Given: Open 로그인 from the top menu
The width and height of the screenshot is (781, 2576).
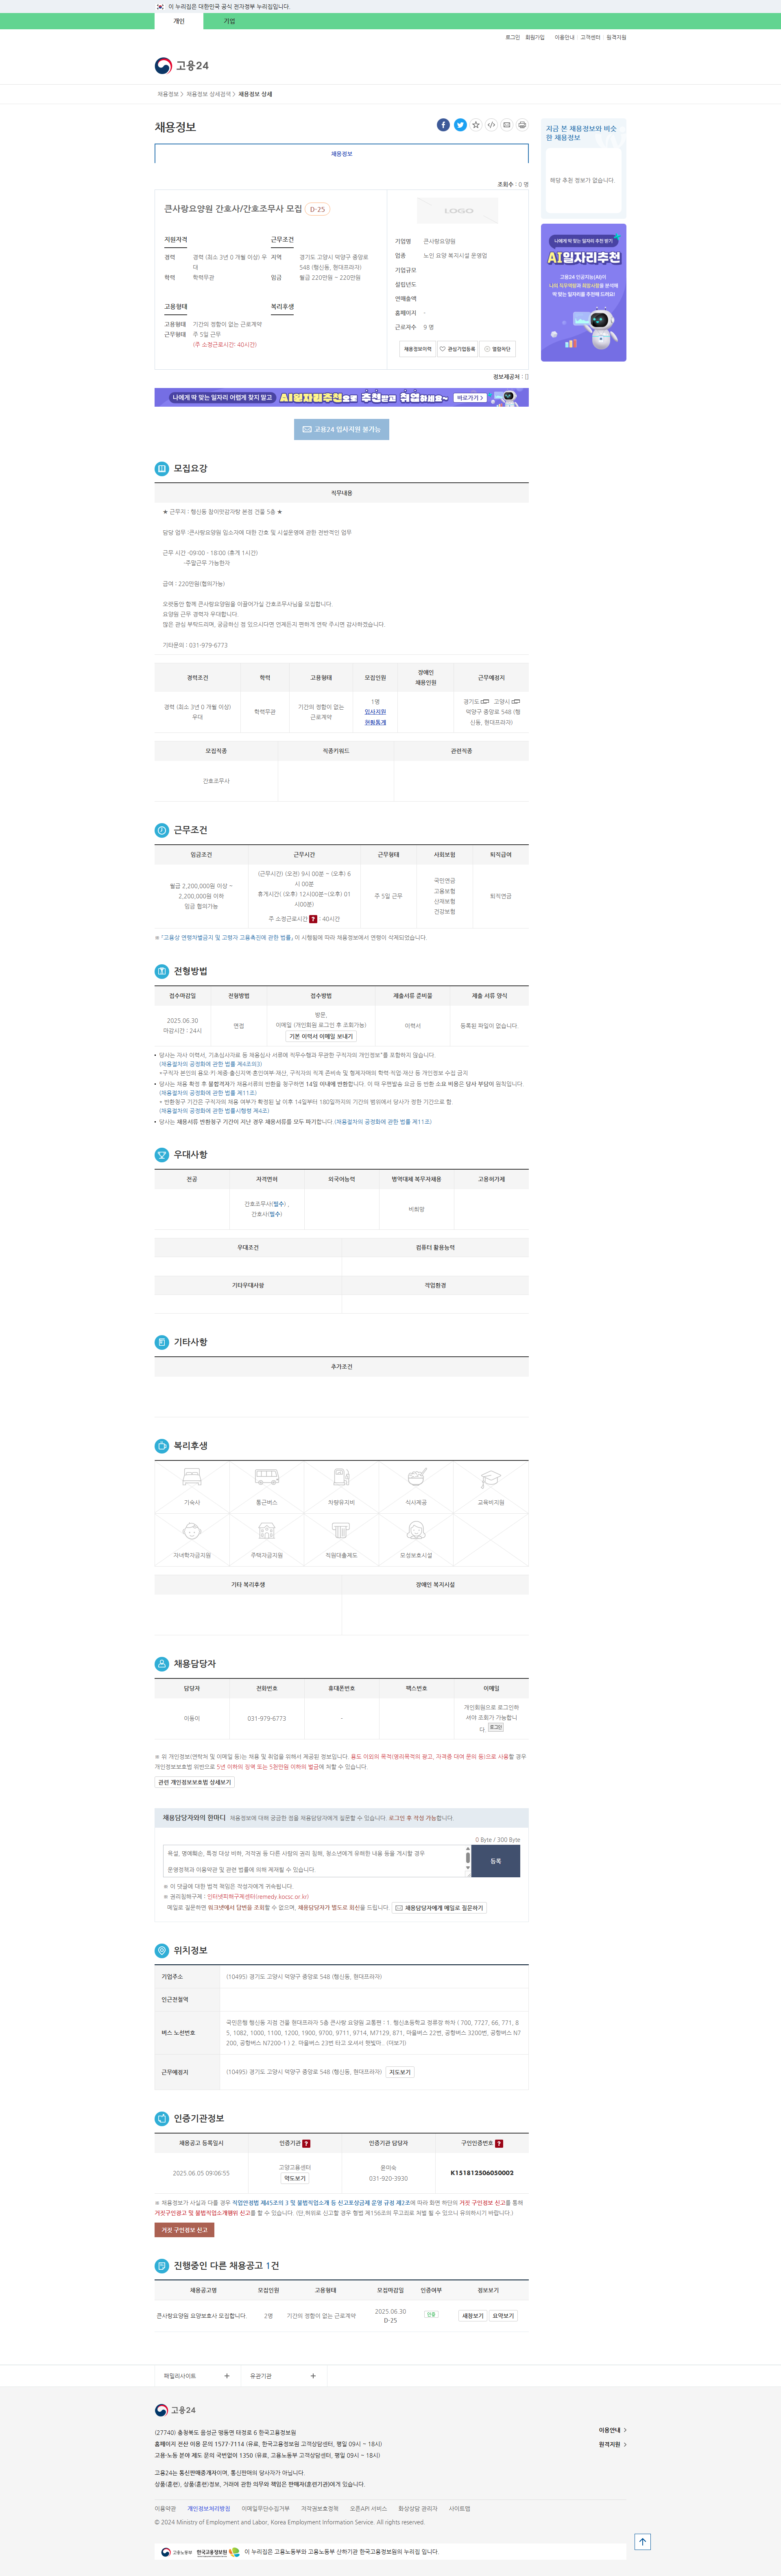Looking at the screenshot, I should (x=512, y=37).
